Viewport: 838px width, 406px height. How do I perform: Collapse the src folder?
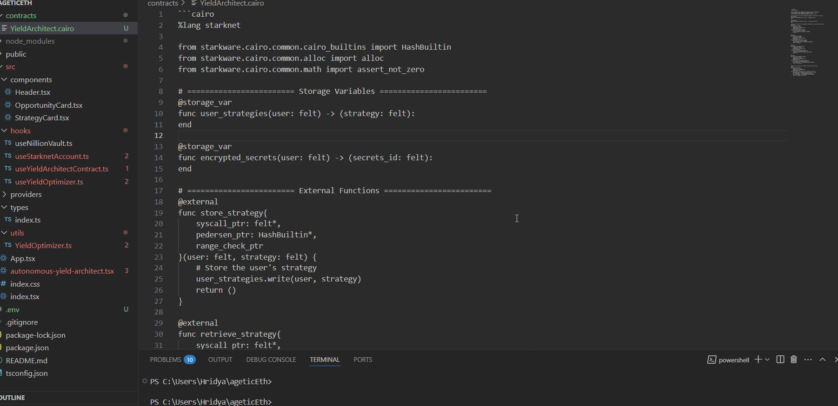(x=10, y=66)
